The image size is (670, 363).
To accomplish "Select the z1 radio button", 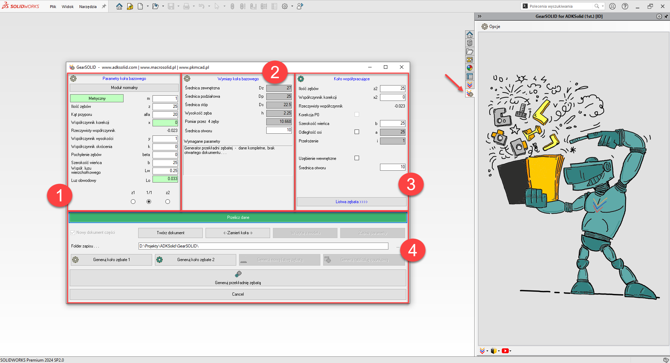I will tap(133, 202).
